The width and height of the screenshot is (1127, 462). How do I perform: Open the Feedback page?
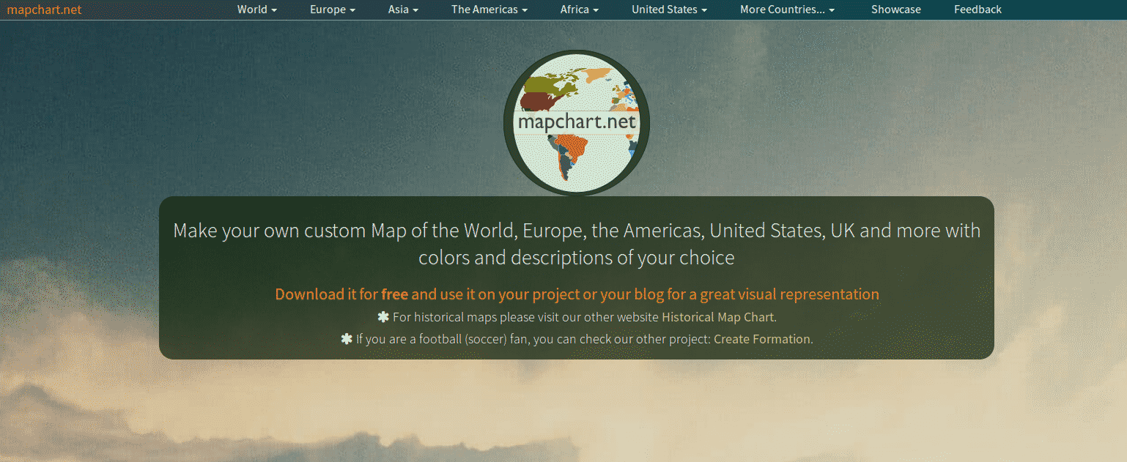[x=978, y=10]
